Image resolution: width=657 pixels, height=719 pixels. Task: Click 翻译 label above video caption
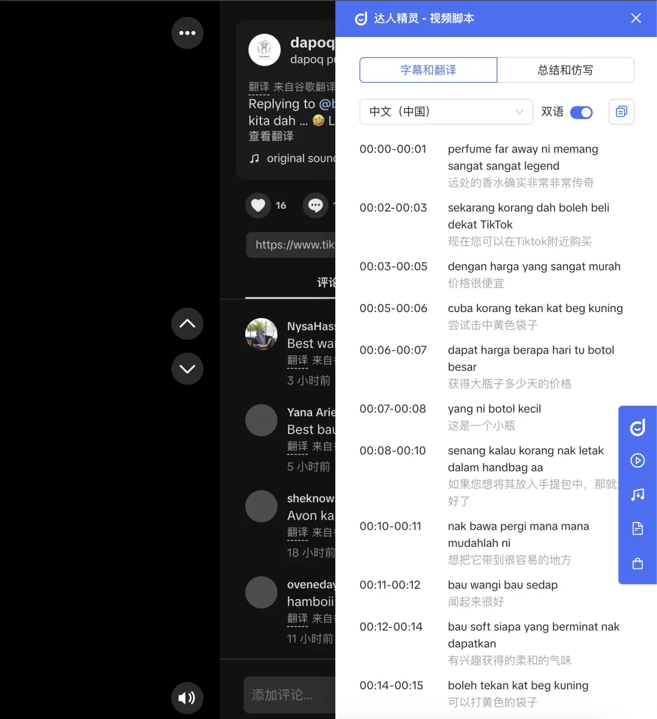259,86
